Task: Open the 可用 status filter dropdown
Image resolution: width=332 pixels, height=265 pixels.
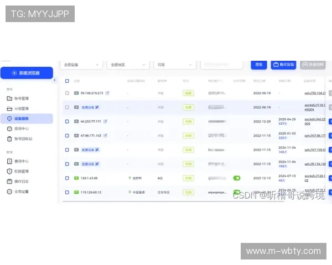Action: 175,65
